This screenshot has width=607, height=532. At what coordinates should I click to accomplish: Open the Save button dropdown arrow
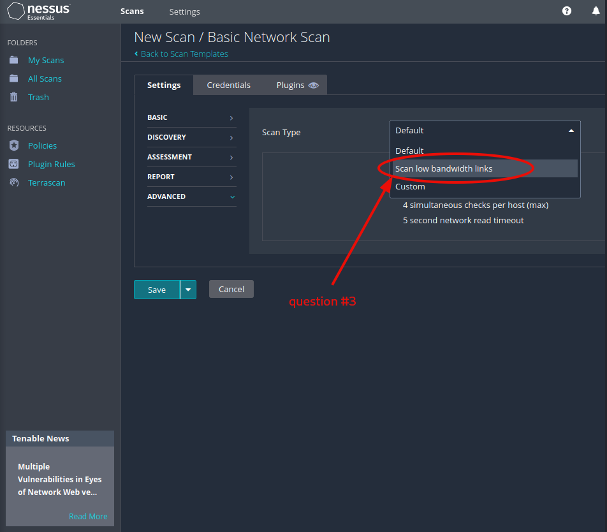(188, 290)
